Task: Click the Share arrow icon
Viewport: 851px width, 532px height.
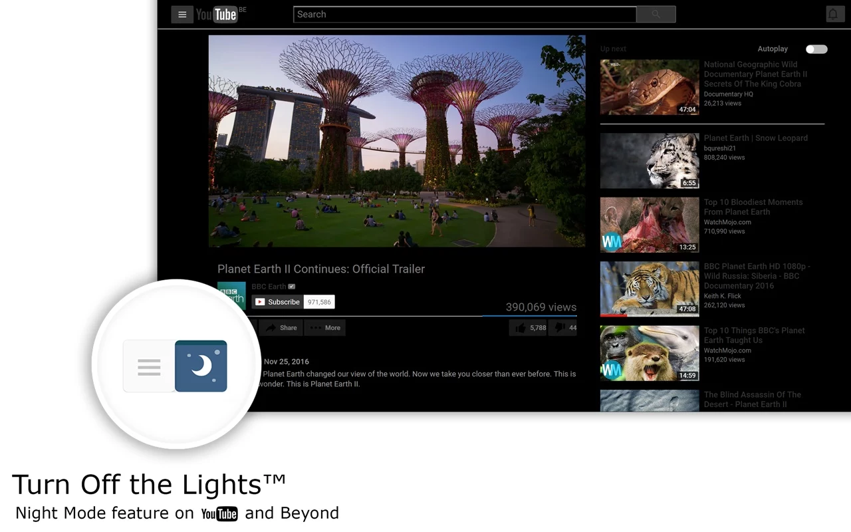Action: [x=281, y=327]
